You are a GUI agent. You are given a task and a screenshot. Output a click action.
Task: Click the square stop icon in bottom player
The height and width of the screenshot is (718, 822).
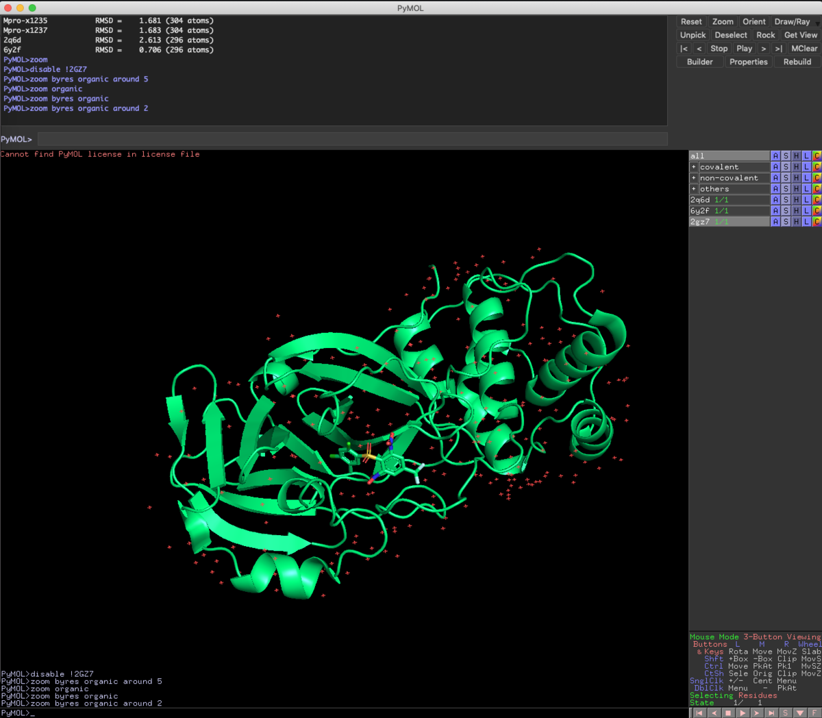(x=728, y=713)
